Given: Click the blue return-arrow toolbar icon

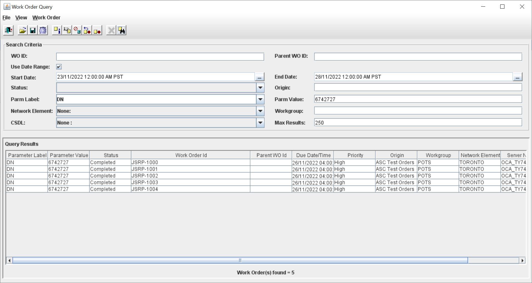Looking at the screenshot, I should click(87, 30).
